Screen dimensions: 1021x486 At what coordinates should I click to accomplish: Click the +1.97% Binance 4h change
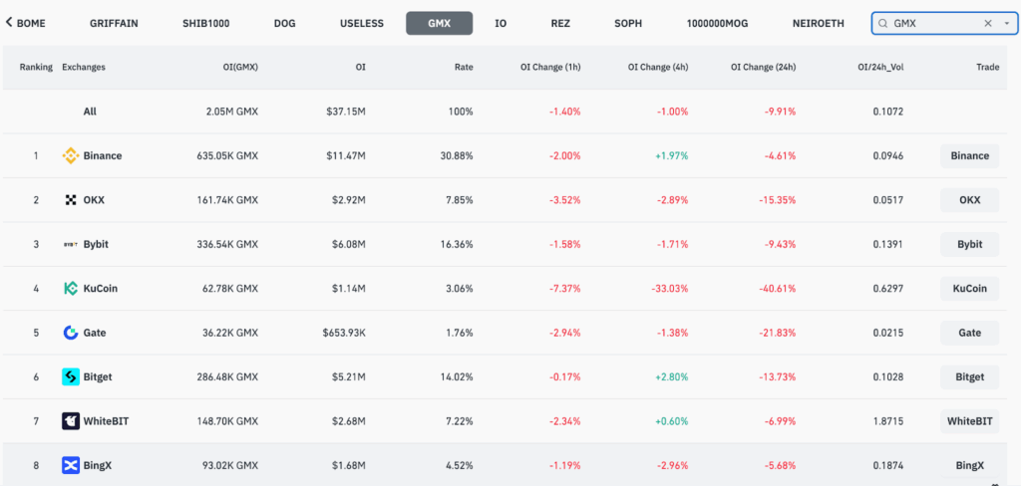(671, 156)
